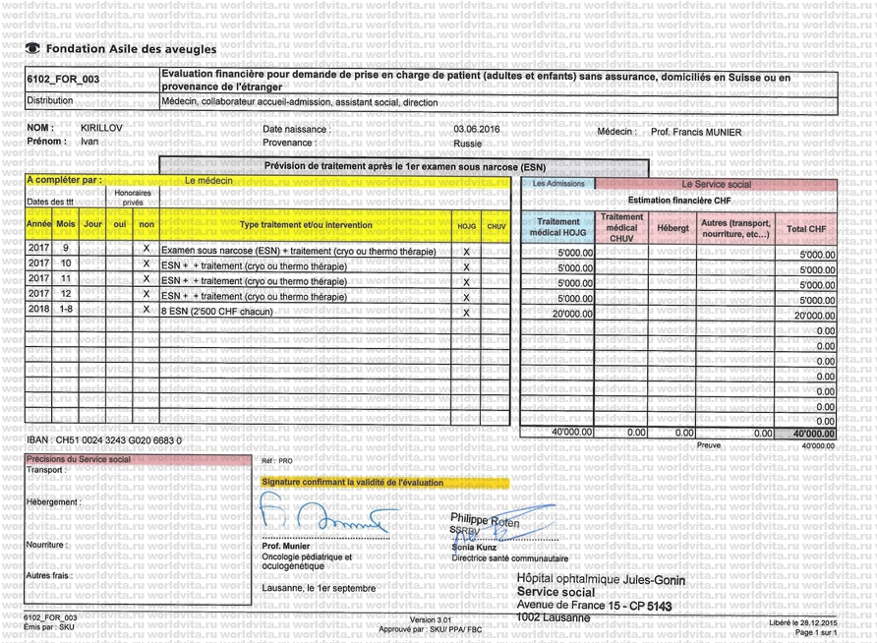
Task: Click the pink 'Le Service social' header
Action: (717, 185)
